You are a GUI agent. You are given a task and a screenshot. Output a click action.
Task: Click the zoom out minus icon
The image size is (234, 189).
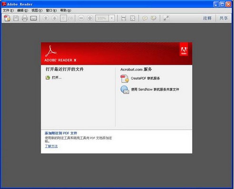[x=81, y=18]
